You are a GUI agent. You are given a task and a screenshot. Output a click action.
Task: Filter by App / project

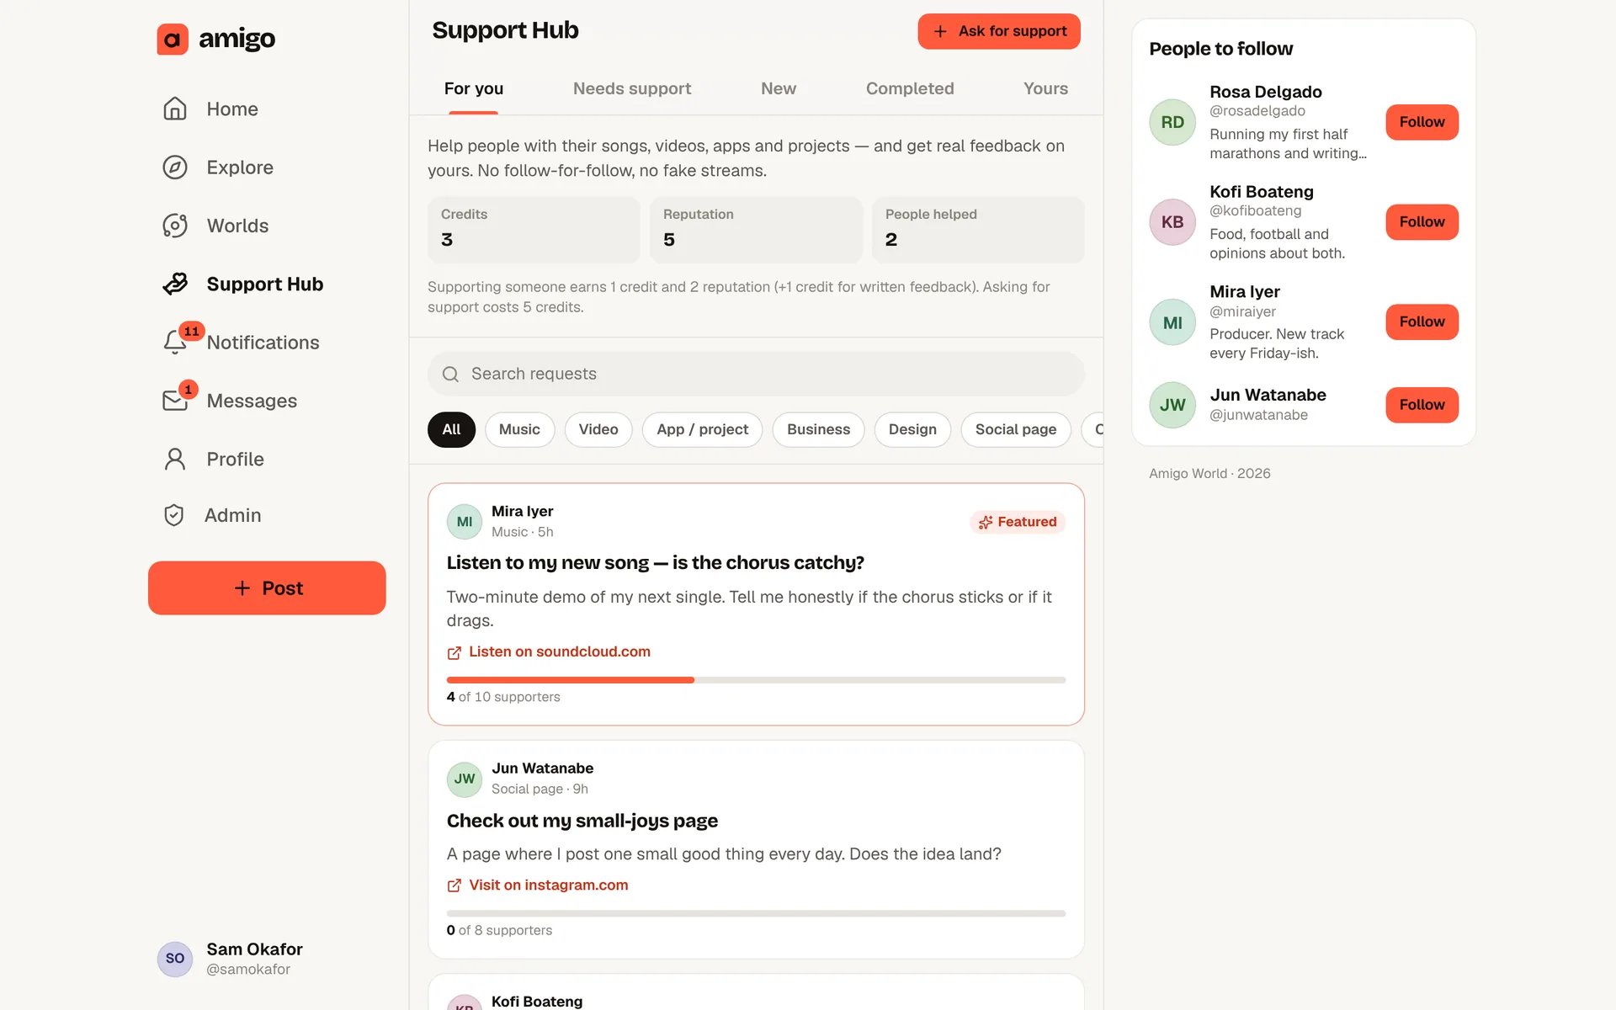point(702,429)
